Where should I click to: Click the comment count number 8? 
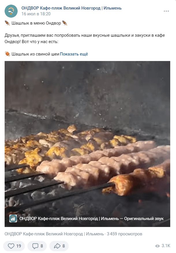[x=42, y=246]
